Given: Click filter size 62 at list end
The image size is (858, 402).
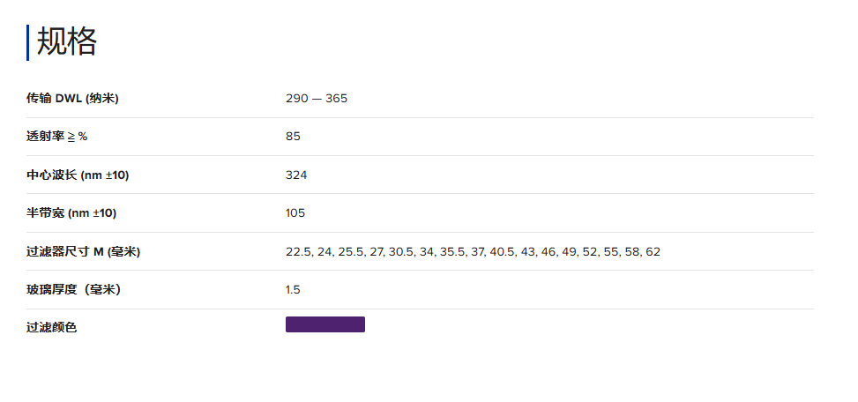Looking at the screenshot, I should pos(653,251).
